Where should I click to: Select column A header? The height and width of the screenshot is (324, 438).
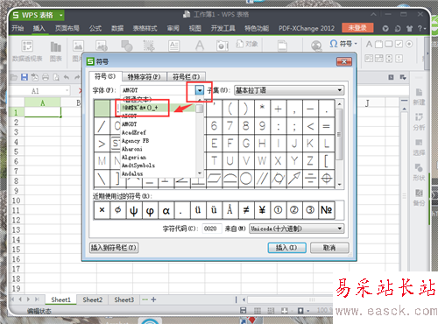tap(43, 102)
